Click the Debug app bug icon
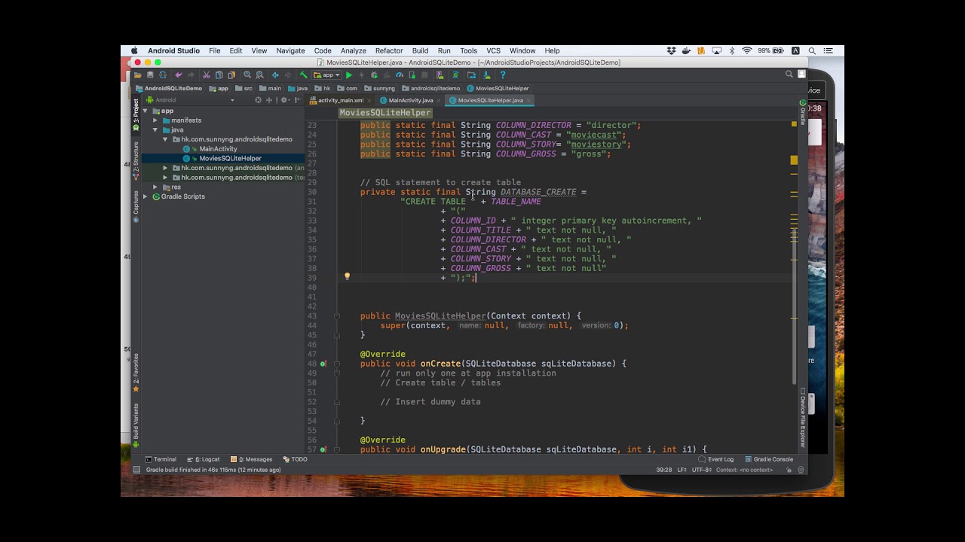This screenshot has height=542, width=965. tap(374, 75)
